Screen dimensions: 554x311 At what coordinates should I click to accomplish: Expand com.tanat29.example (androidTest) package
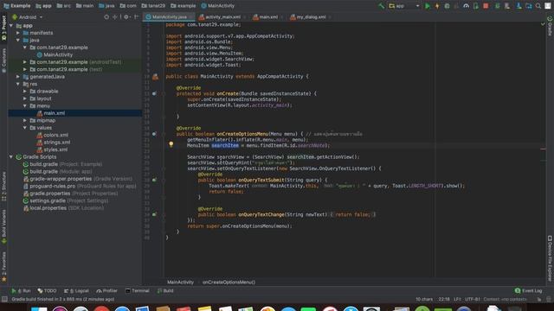click(x=25, y=62)
